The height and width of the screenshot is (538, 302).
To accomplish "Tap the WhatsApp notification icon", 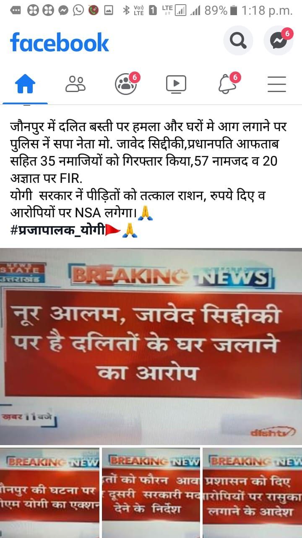I will click(x=78, y=11).
